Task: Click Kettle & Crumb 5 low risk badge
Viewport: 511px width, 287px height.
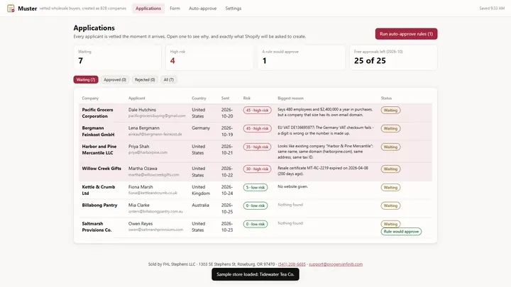Action: click(x=255, y=187)
